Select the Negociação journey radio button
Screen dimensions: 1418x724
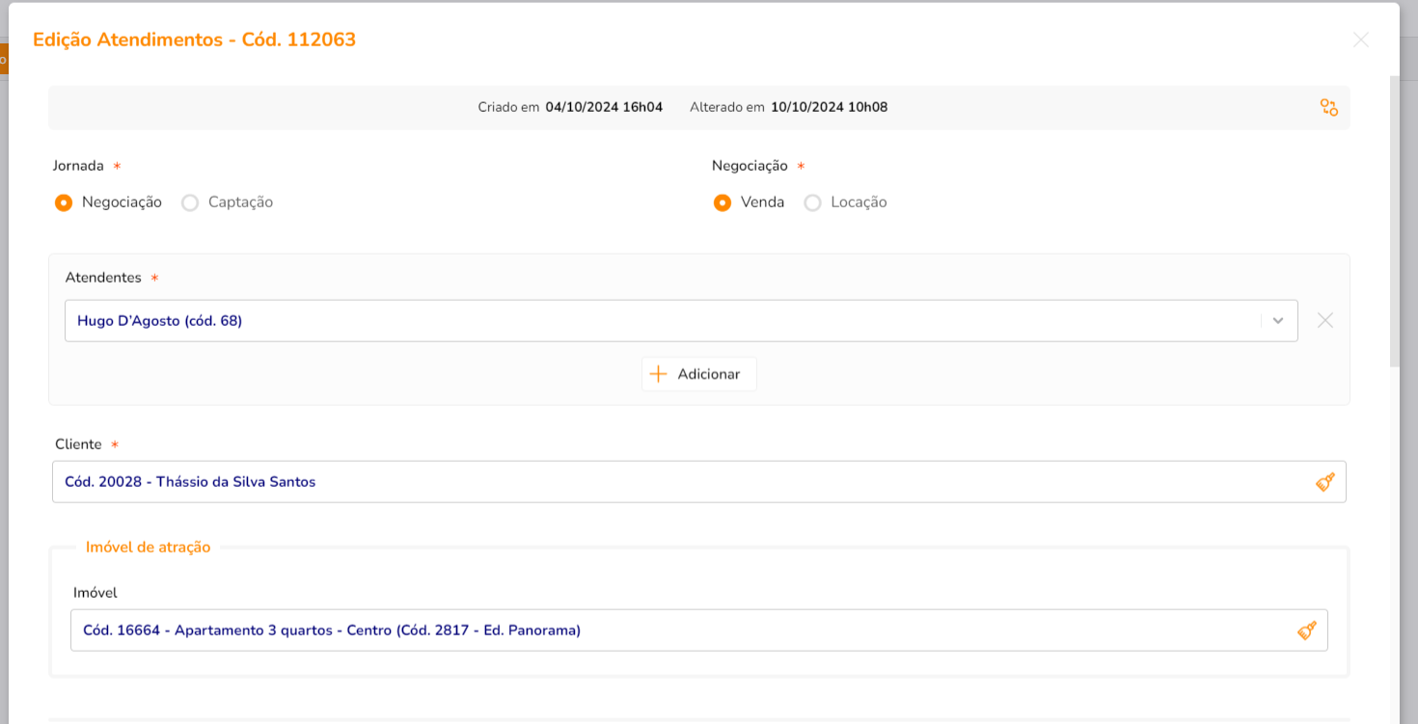click(64, 202)
